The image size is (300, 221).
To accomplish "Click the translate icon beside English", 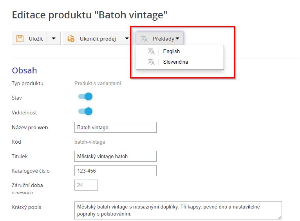I will pos(151,51).
